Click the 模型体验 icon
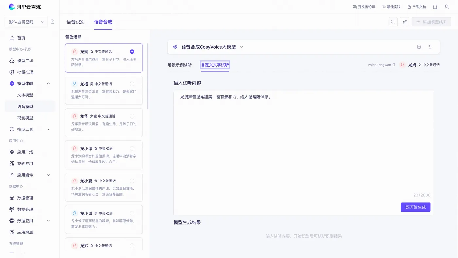This screenshot has height=258, width=458. (12, 84)
